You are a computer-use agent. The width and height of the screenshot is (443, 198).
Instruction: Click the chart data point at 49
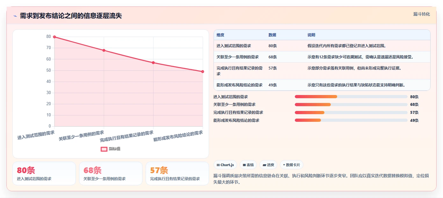click(x=203, y=72)
